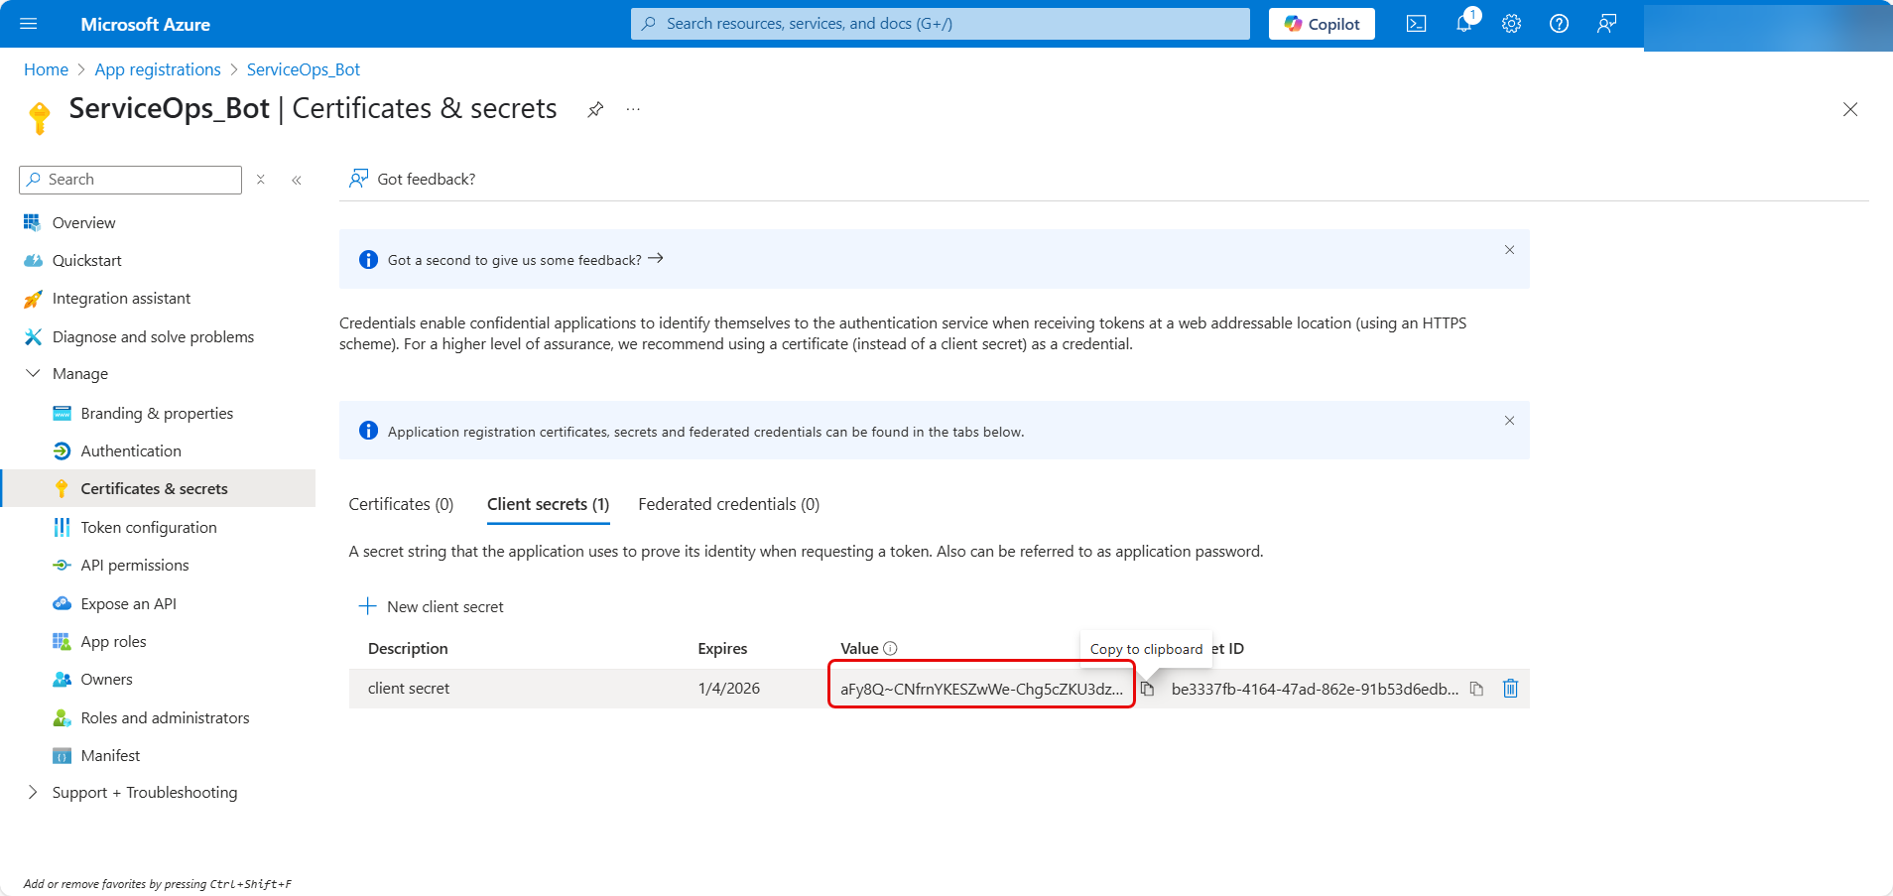Collapse the sidebar with double chevron
Image resolution: width=1893 pixels, height=896 pixels.
click(x=297, y=180)
